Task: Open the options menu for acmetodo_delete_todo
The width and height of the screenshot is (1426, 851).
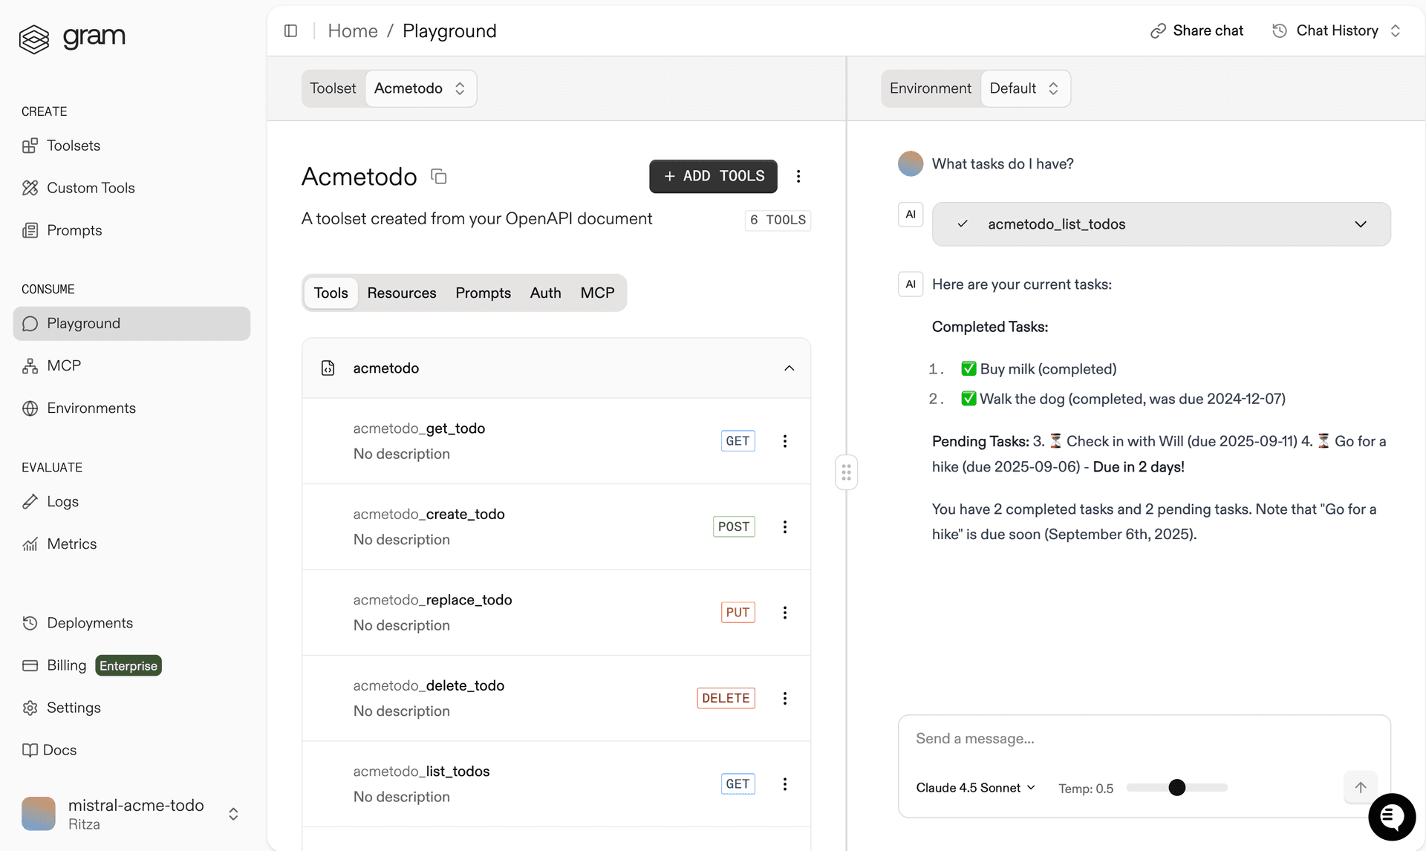Action: tap(785, 698)
